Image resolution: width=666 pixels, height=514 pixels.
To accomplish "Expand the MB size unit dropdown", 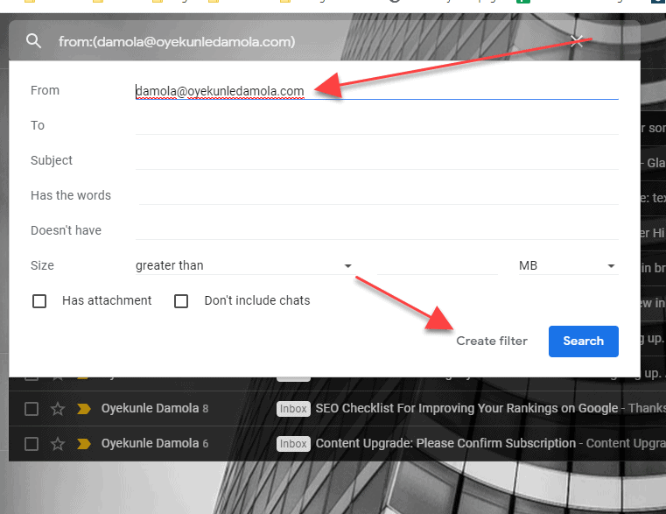I will pyautogui.click(x=567, y=265).
